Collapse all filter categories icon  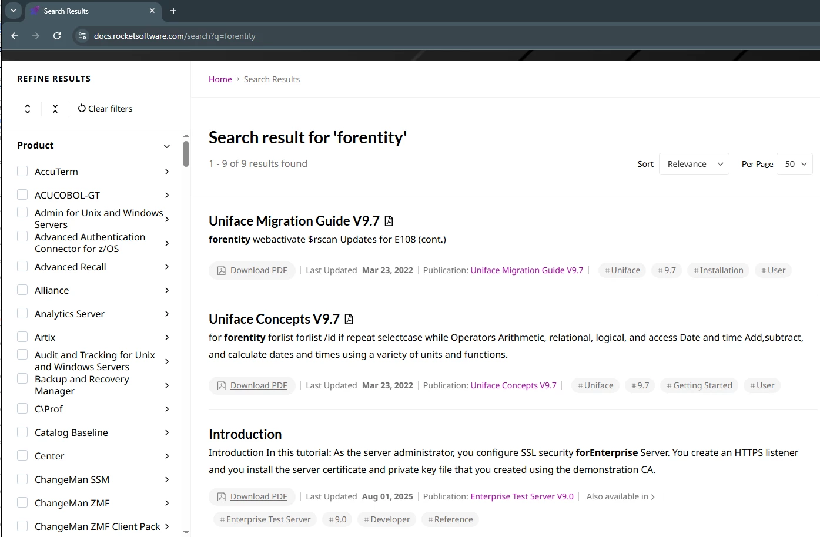point(55,109)
